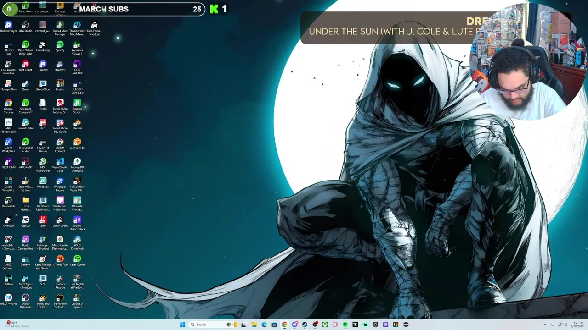588x330 pixels.
Task: Open Thunderstore Mod Manager icon
Action: tap(77, 28)
